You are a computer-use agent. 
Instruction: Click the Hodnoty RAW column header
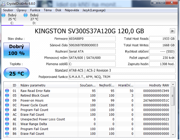(x=153, y=85)
